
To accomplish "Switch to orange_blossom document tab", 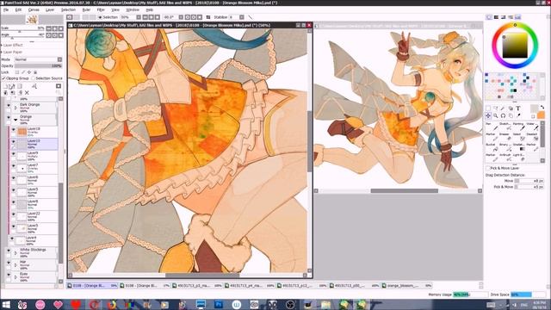I will point(406,286).
